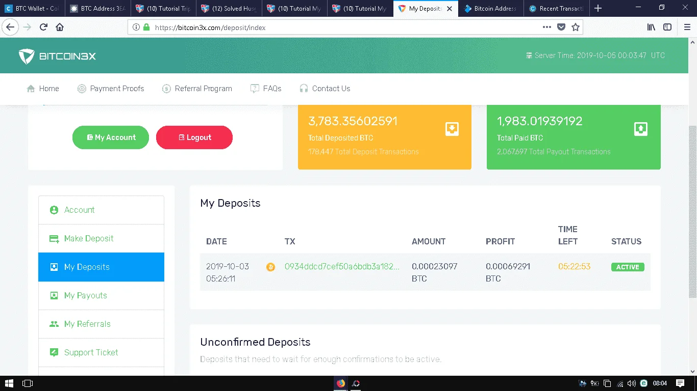Select Account in the side menu

(101, 210)
